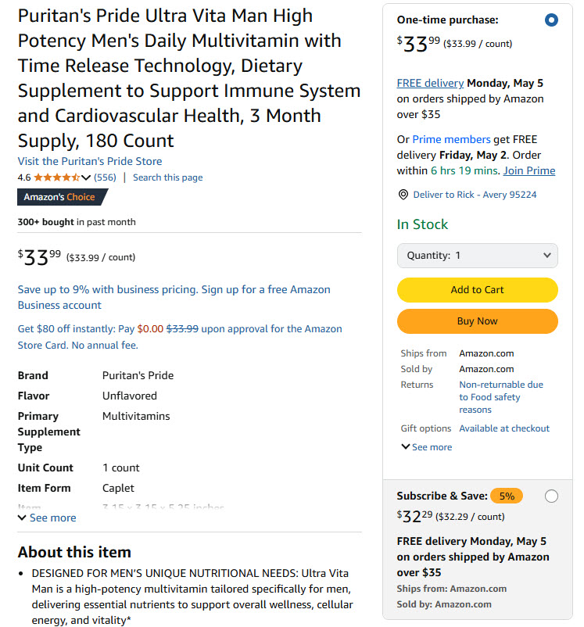Click the Prime members link
The height and width of the screenshot is (627, 584).
coord(451,140)
